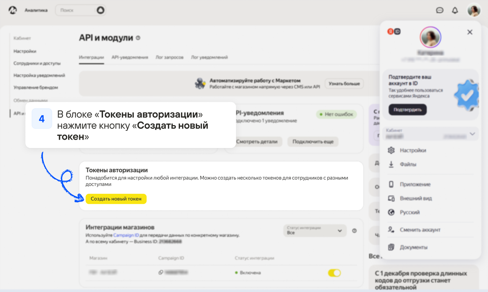Viewport: 488px width, 292px height.
Task: Click the Создать новый токен button
Action: pyautogui.click(x=116, y=199)
